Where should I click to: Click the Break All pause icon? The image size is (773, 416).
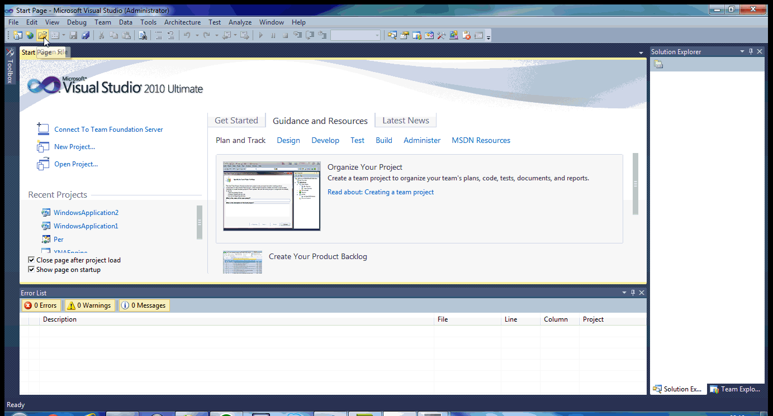click(x=273, y=35)
